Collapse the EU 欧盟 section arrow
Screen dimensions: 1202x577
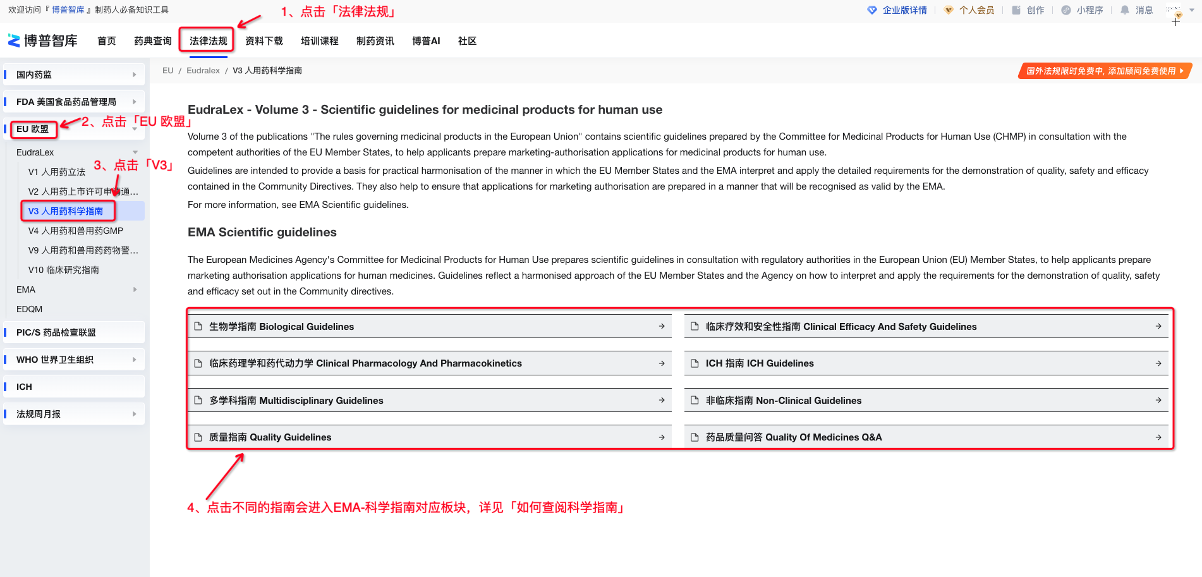(x=135, y=129)
